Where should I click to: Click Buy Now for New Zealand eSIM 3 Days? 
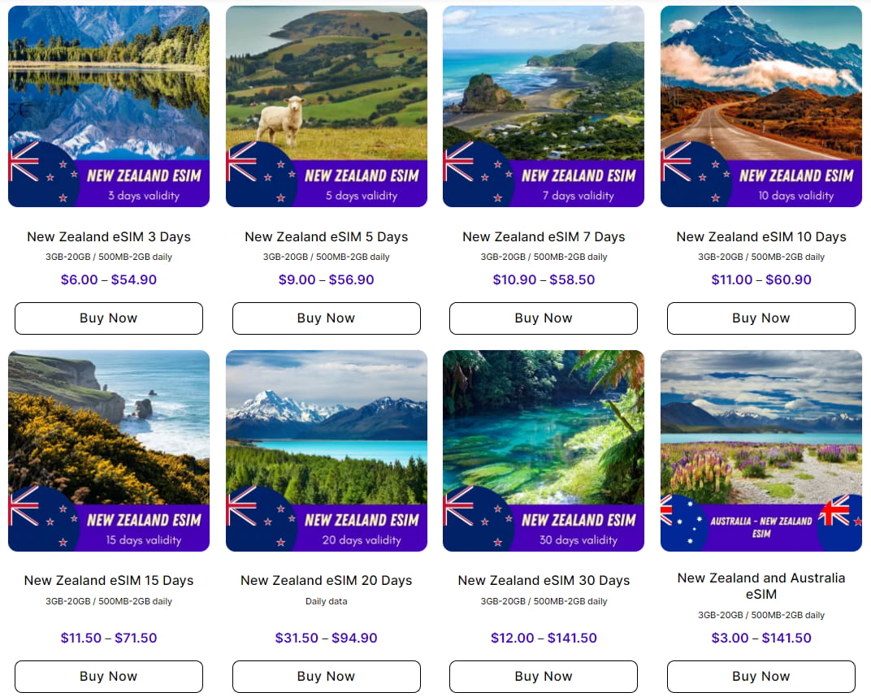[108, 318]
